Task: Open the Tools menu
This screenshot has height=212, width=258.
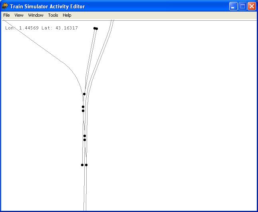Action: (53, 15)
